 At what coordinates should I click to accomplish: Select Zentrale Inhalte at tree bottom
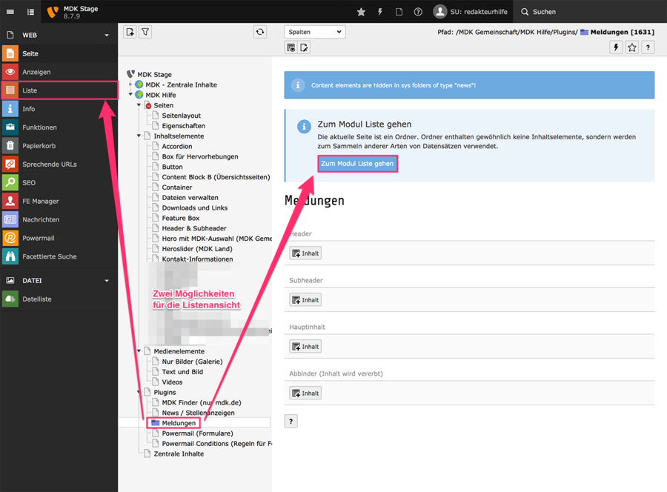[179, 453]
